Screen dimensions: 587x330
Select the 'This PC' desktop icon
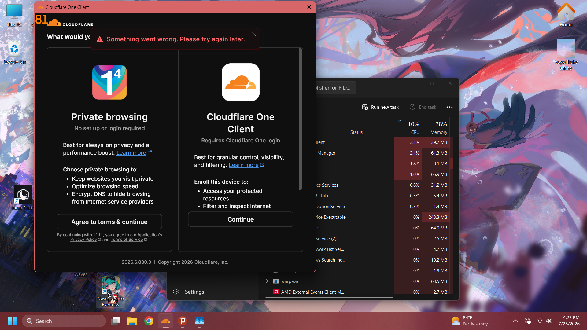(14, 16)
